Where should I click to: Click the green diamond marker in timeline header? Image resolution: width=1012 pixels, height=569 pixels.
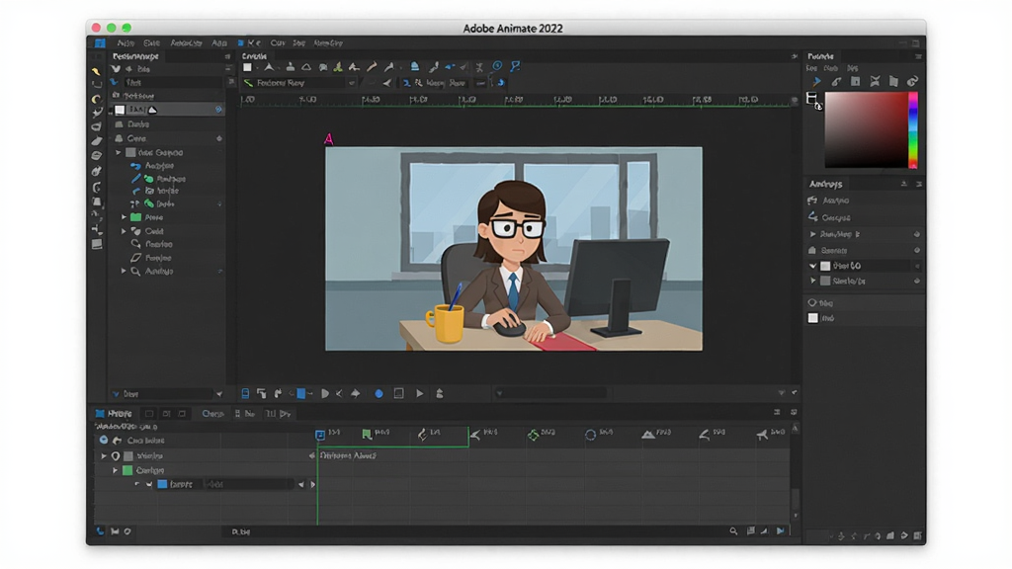pos(533,435)
